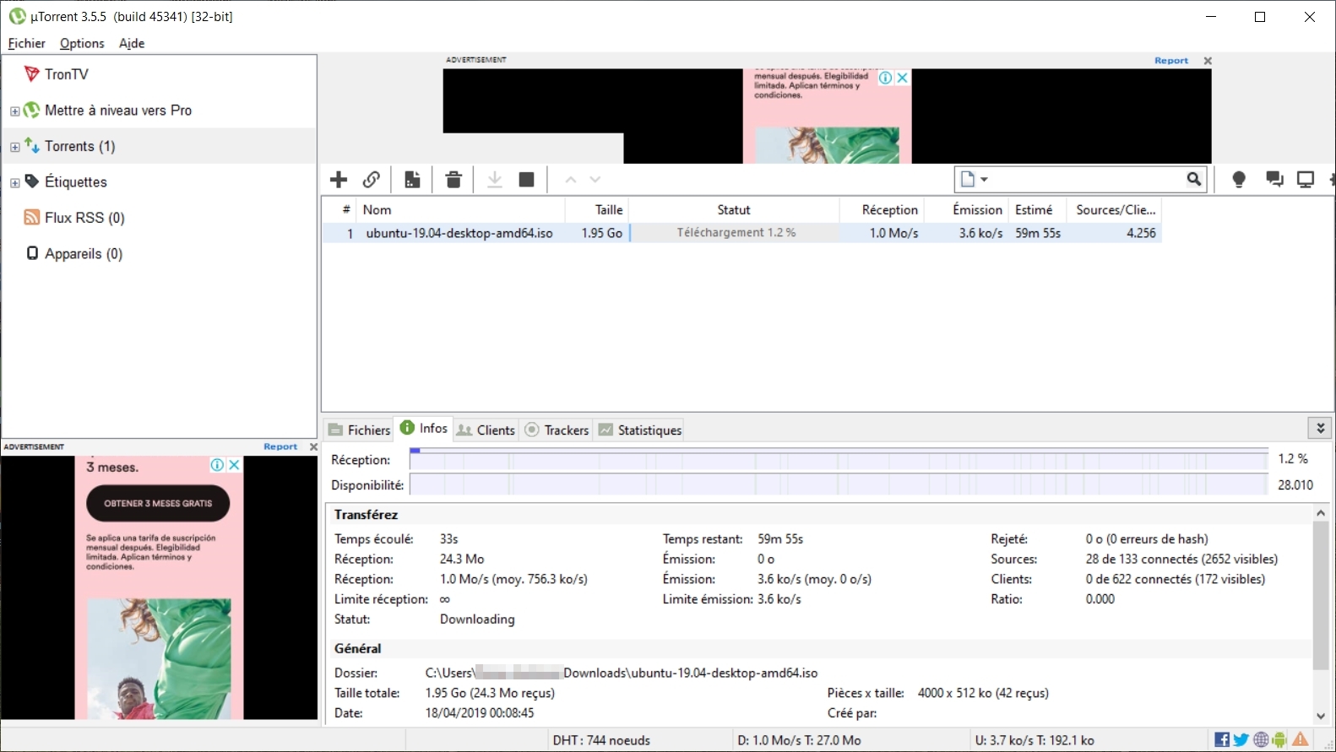Click the globe web icon in status bar

coord(1261,740)
